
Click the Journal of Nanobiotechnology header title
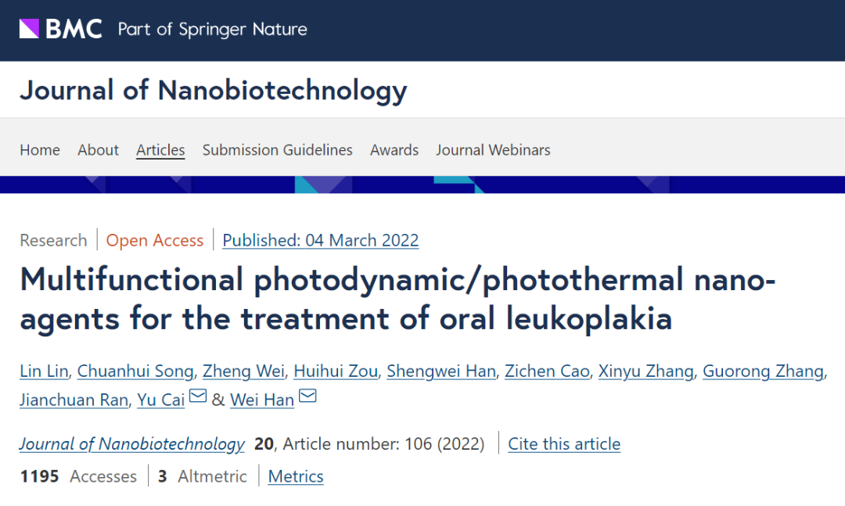point(214,90)
